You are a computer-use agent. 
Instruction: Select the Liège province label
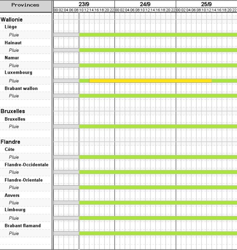11,27
